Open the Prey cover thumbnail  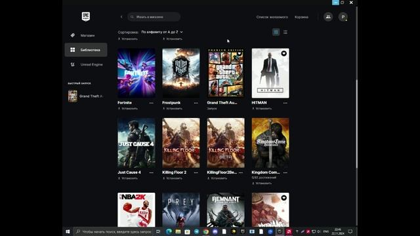(x=181, y=210)
